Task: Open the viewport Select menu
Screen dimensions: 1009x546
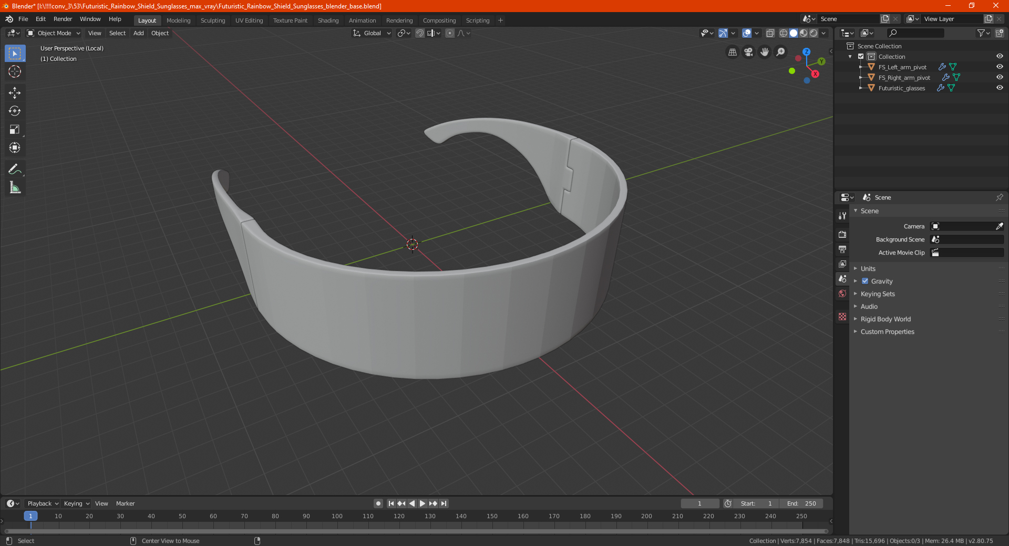Action: [117, 33]
